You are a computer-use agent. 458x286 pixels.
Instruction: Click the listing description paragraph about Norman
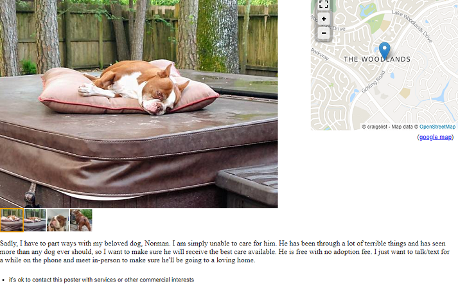[x=225, y=252]
